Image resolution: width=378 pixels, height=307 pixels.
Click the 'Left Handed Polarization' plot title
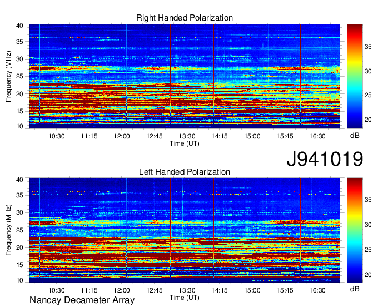(x=185, y=172)
